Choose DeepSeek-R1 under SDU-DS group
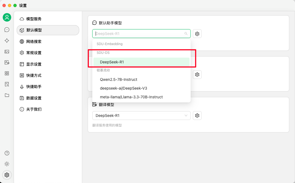This screenshot has height=183, width=295. point(141,62)
